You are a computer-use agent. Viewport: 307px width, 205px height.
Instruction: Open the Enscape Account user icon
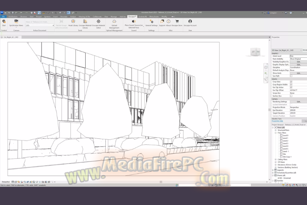pos(190,21)
